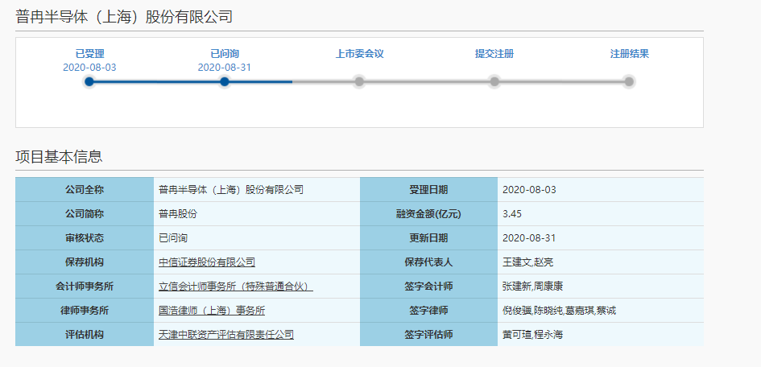Click the 上市委会议 gray step dot
Viewport: 761px width, 367px height.
click(x=359, y=81)
